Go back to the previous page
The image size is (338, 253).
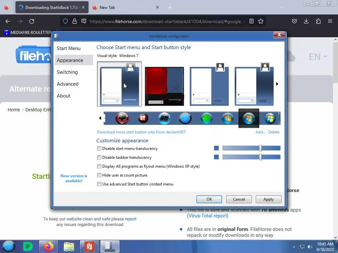coord(8,21)
